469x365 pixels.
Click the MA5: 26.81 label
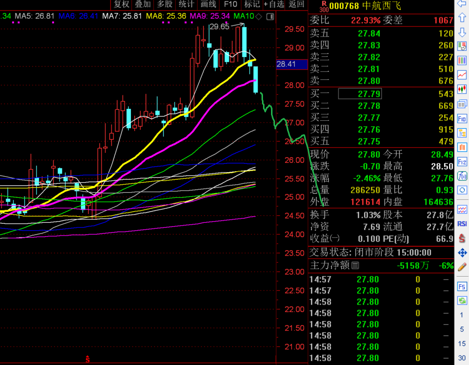click(34, 16)
